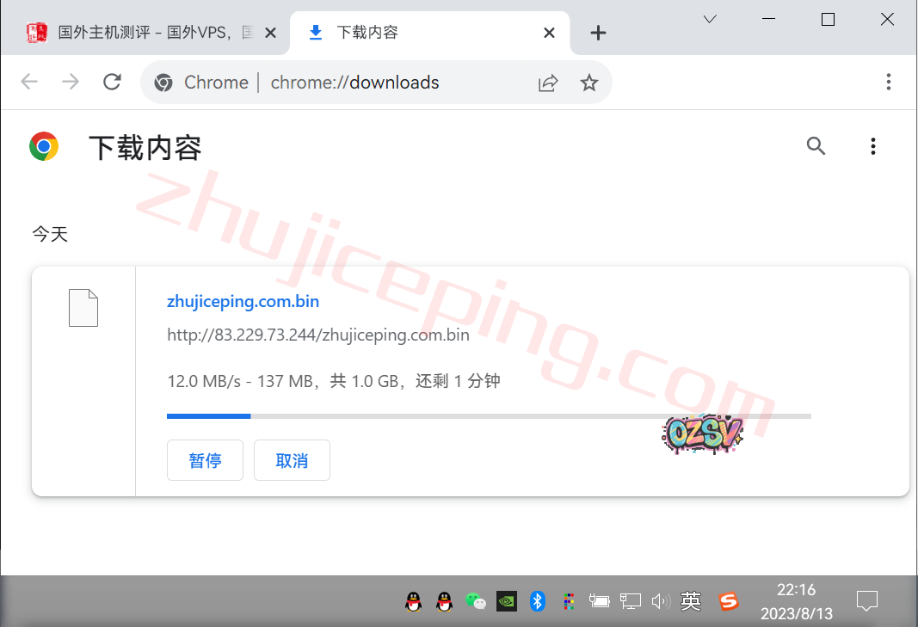The image size is (918, 627).
Task: Open WeChat from the system tray
Action: coord(475,601)
